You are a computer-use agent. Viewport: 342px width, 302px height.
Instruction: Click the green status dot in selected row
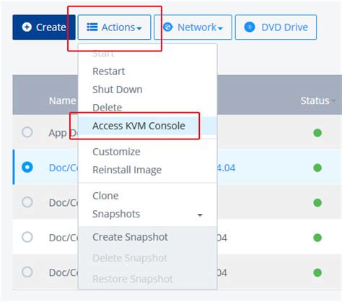317,168
